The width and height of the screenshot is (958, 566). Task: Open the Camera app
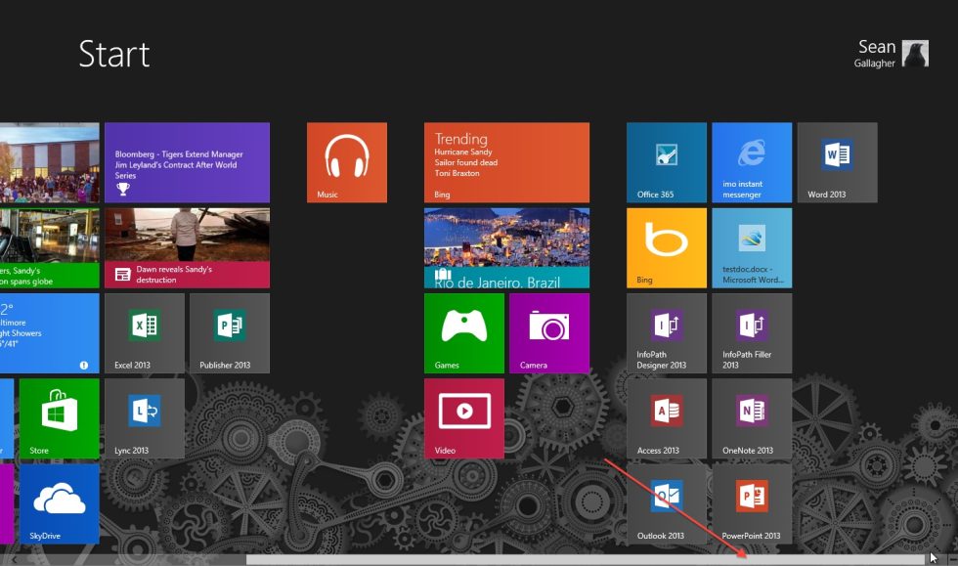(549, 332)
